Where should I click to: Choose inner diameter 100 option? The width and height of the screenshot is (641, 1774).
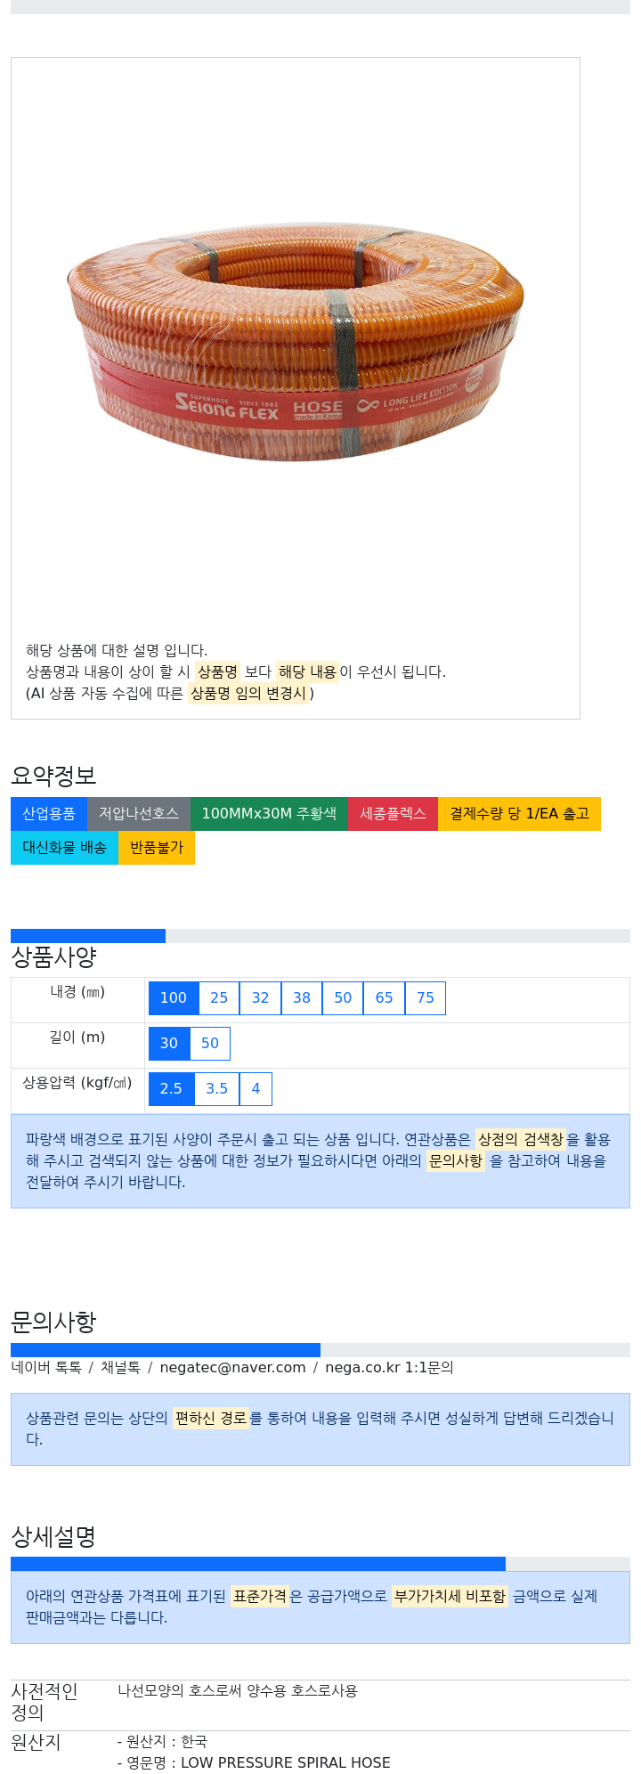(174, 998)
